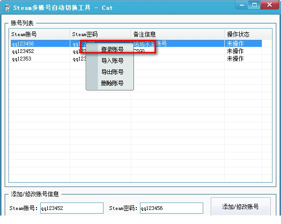Focus the Steam账号 input field
The height and width of the screenshot is (224, 281).
coord(72,208)
